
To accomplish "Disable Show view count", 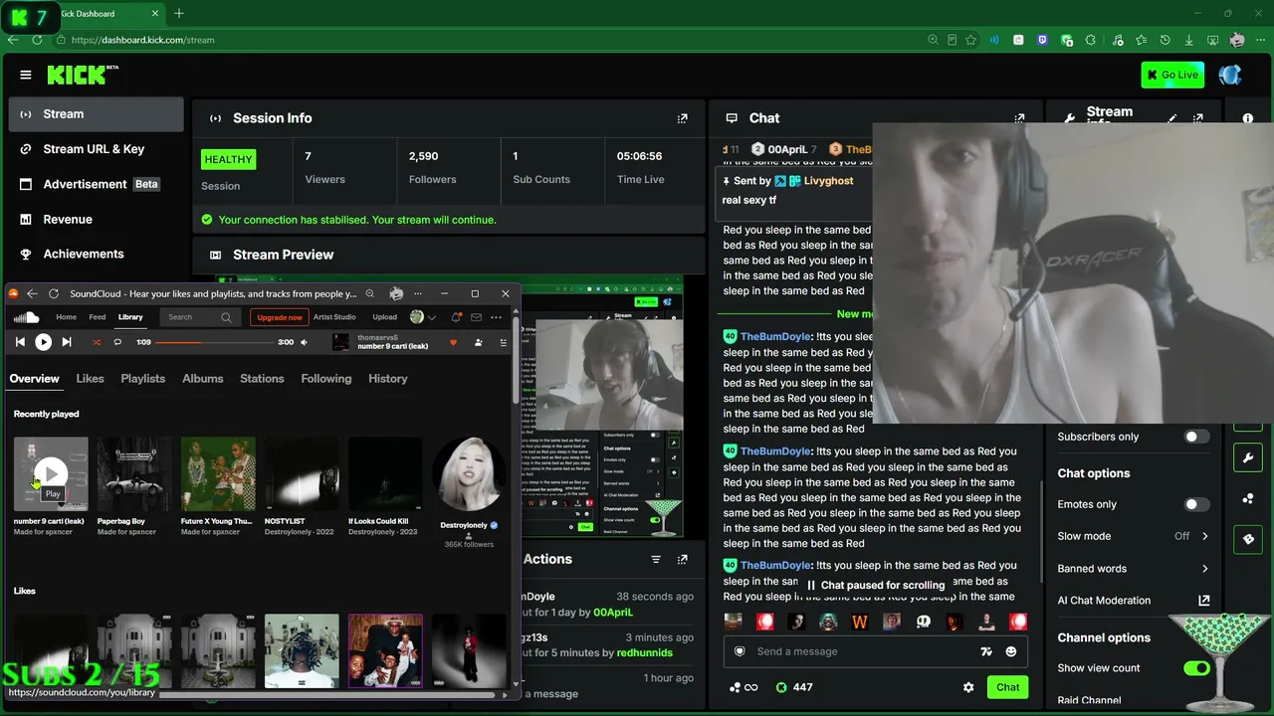I will coord(1196,668).
